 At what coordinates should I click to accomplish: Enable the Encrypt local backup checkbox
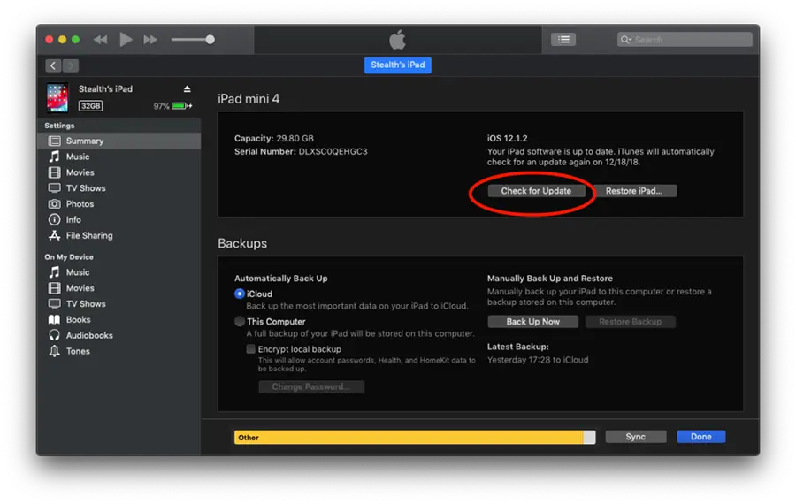click(251, 349)
